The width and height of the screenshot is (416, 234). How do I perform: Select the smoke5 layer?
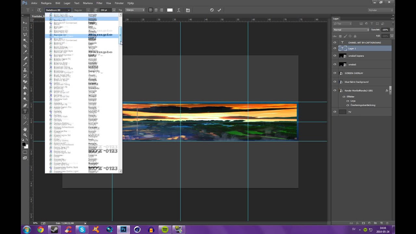tap(362, 64)
